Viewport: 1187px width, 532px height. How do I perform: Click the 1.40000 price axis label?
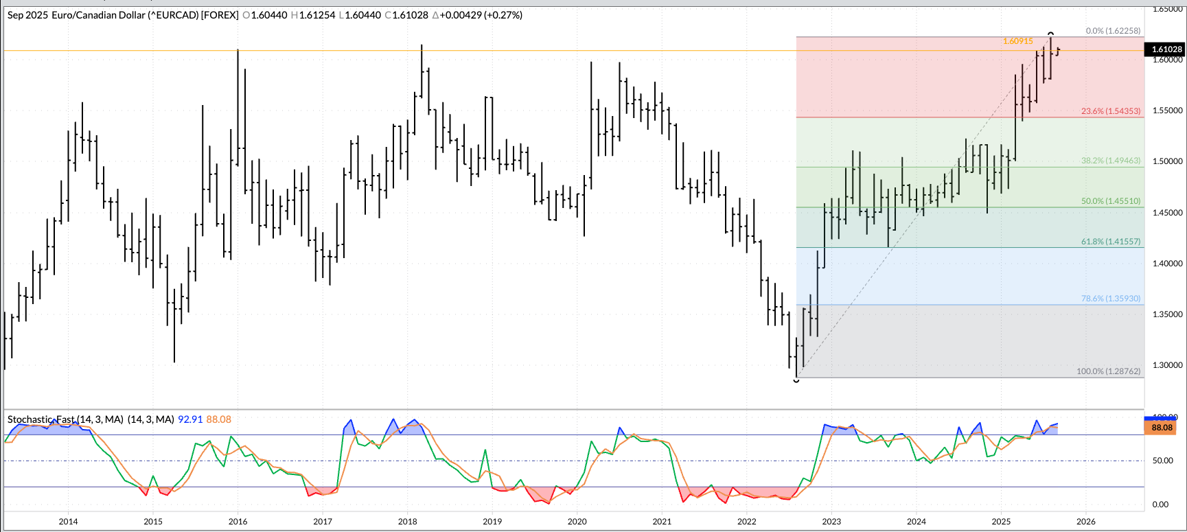(x=1167, y=264)
